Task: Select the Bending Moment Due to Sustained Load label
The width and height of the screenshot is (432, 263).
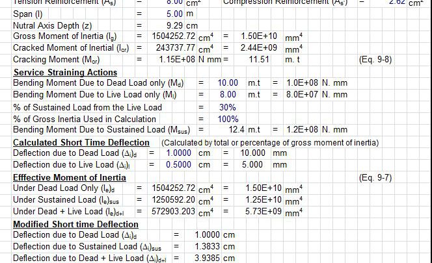Action: (101, 130)
